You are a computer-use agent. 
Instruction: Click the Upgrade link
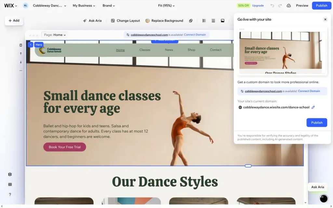pos(258,6)
